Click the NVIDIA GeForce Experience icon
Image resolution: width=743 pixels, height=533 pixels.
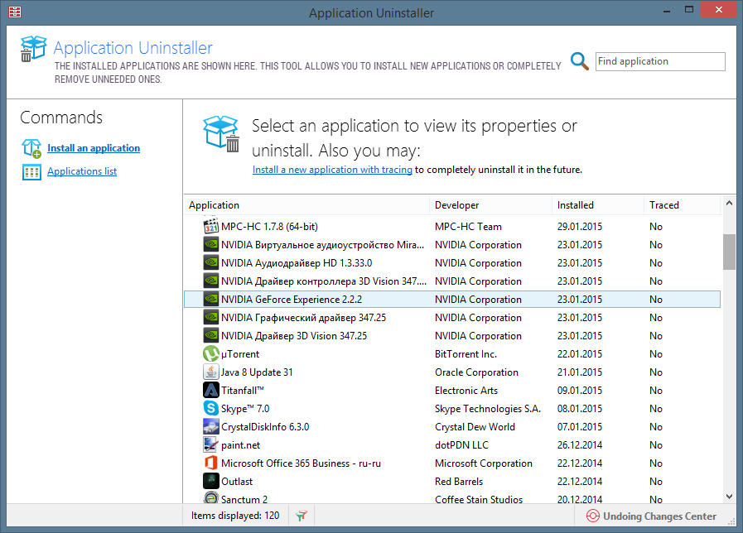click(211, 299)
